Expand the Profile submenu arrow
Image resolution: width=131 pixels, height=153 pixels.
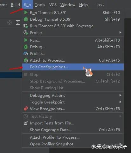pos(120,32)
